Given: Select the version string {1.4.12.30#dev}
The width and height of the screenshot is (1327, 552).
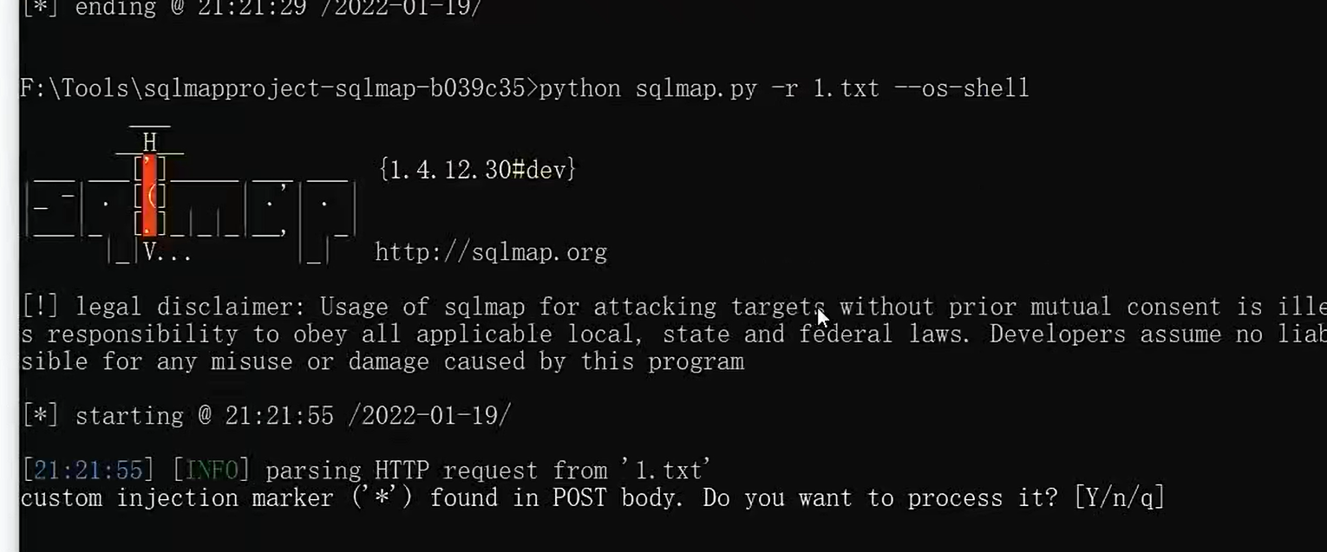Looking at the screenshot, I should point(477,170).
